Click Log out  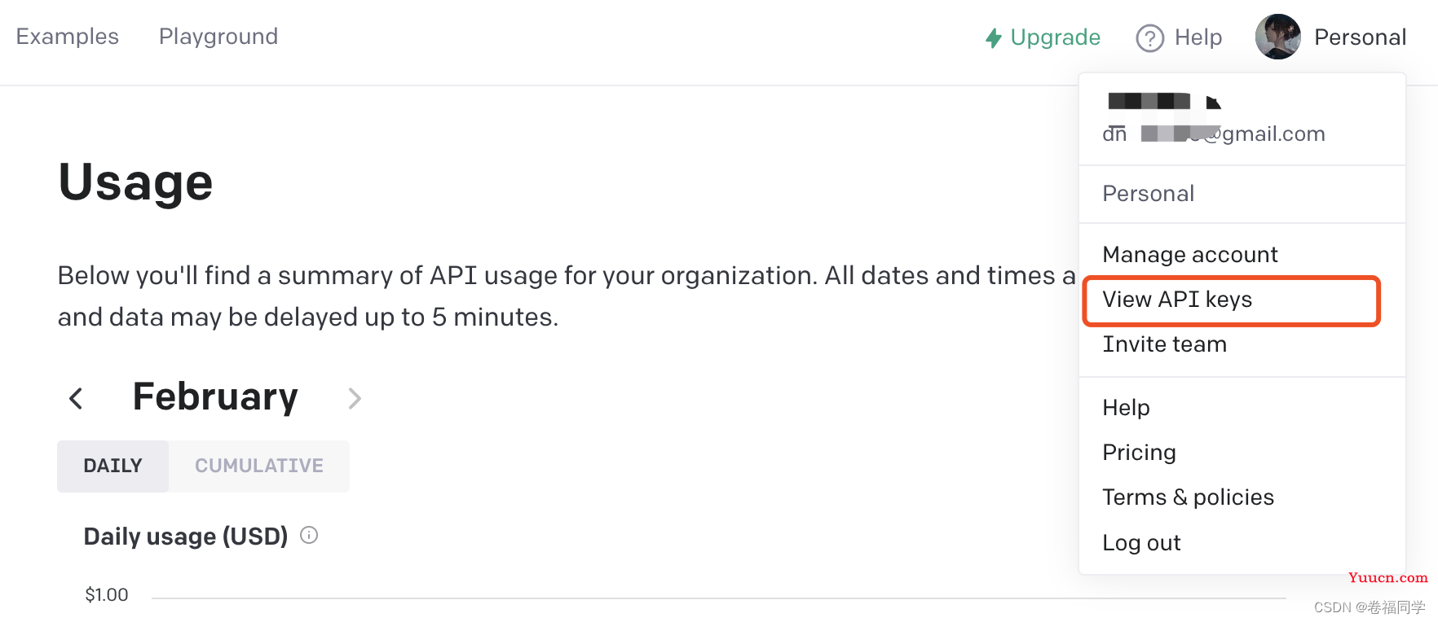1141,543
